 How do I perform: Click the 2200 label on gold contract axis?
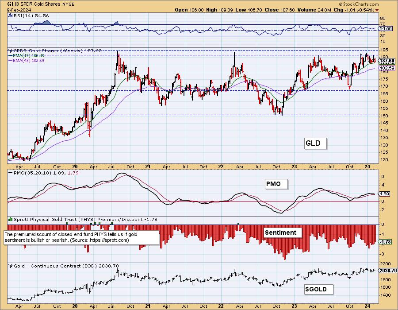(x=385, y=264)
